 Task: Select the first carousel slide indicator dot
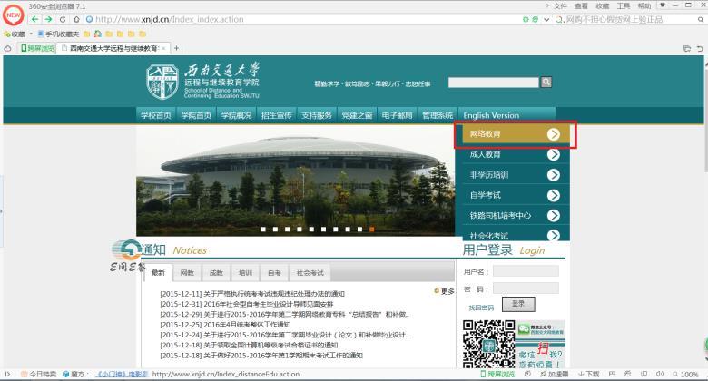pyautogui.click(x=263, y=230)
